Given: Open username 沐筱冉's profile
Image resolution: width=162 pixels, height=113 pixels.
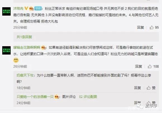Looking at the screenshot, I should pos(18,8).
